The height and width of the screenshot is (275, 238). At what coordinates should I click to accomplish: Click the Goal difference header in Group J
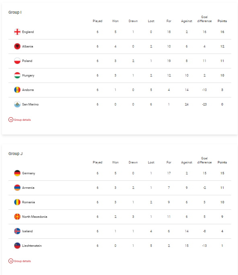[204, 160]
